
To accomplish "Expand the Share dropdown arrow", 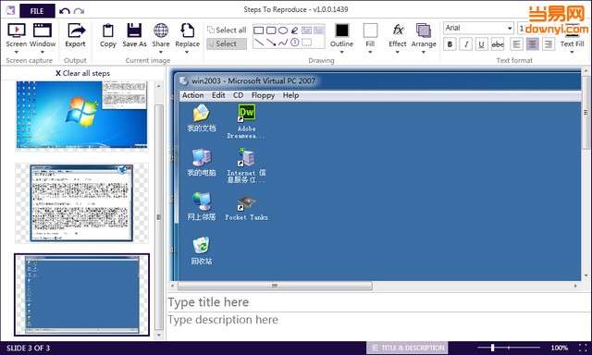I will pos(161,52).
